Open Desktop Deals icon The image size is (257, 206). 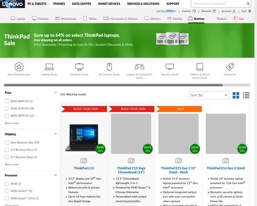point(79,67)
